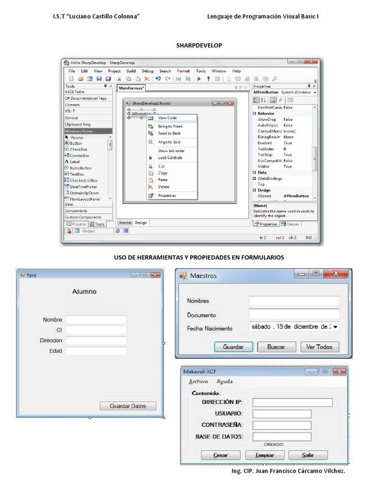The image size is (372, 496).
Task: Click the Limpiar button
Action: pos(265,455)
